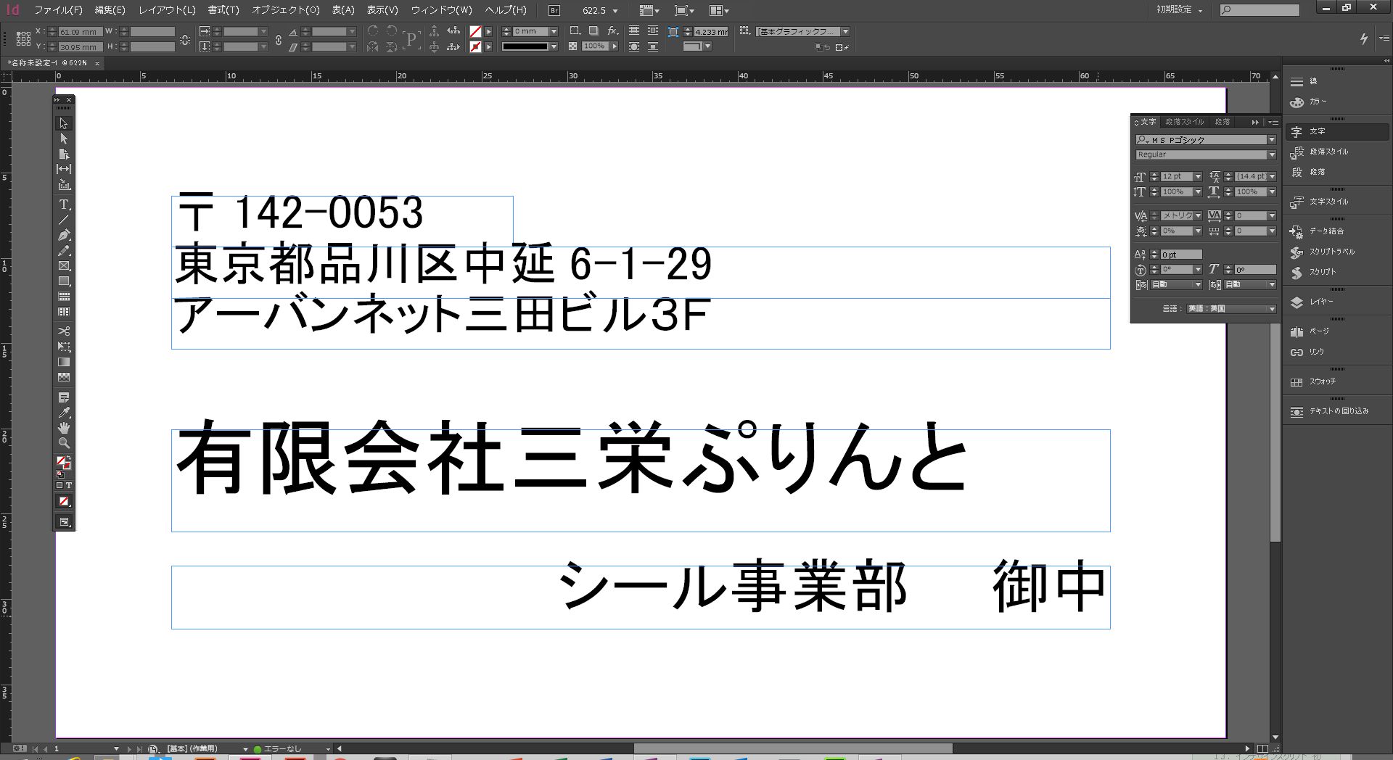
Task: Select the Eyedropper tool
Action: point(64,413)
